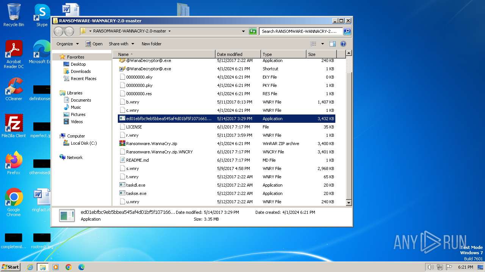The image size is (485, 272).
Task: Open Windows Media Player taskbar icon
Action: pos(56,267)
